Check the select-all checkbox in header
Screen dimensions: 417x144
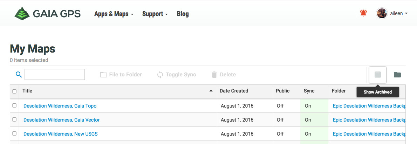point(14,91)
